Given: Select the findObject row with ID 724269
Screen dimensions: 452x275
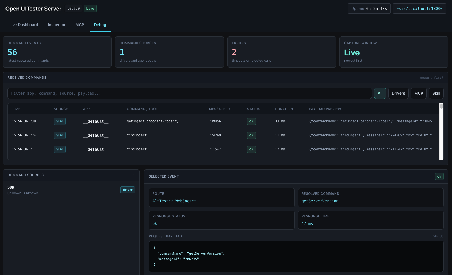Looking at the screenshot, I should coord(223,135).
